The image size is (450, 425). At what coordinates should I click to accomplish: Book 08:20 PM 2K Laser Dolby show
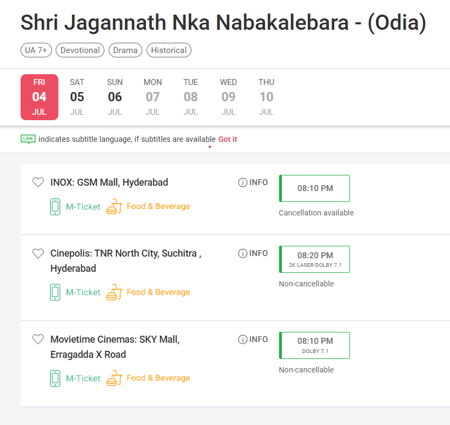click(x=315, y=259)
